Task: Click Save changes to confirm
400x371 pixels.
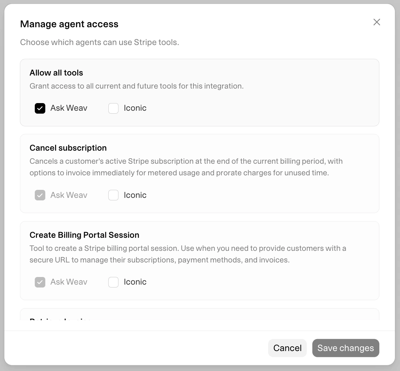Action: [x=346, y=348]
